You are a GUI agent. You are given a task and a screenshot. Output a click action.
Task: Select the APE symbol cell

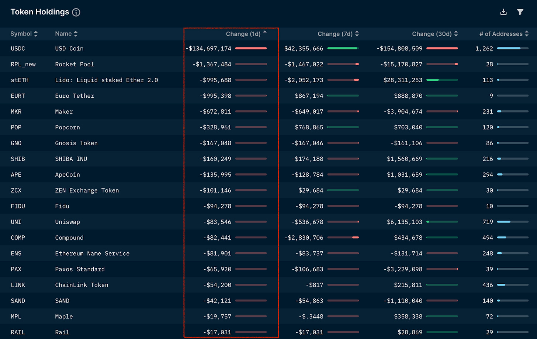pos(16,175)
